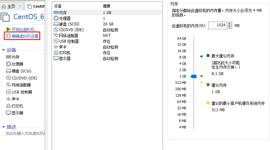Viewport: 270px width, 150px height.
Task: Select CD/DVD (IDE) label in hardware table
Action: coord(71,30)
